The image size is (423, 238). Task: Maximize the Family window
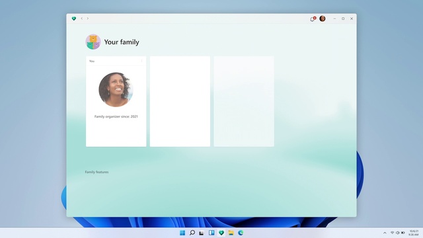click(343, 19)
